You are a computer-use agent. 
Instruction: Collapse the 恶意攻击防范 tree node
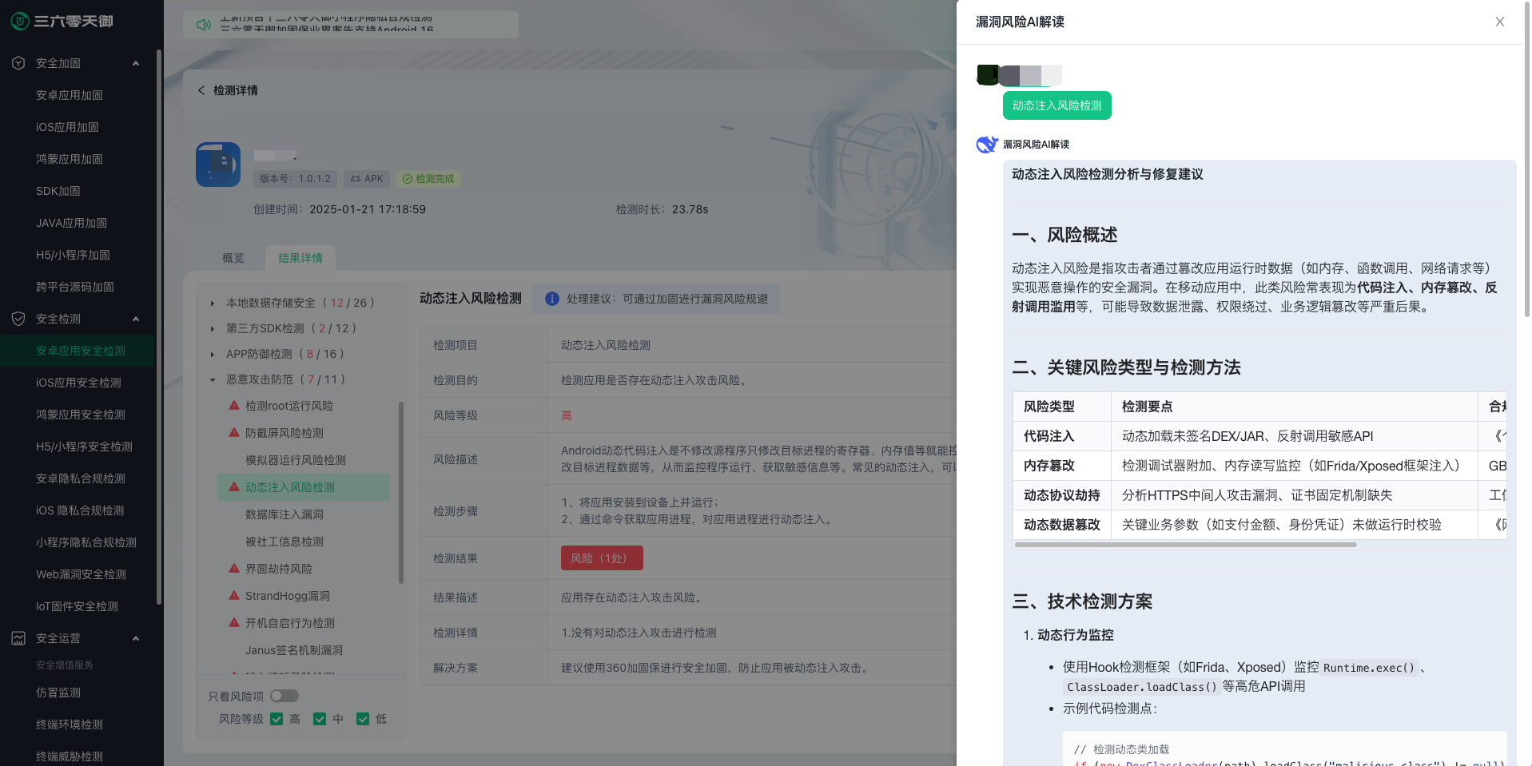tap(213, 379)
